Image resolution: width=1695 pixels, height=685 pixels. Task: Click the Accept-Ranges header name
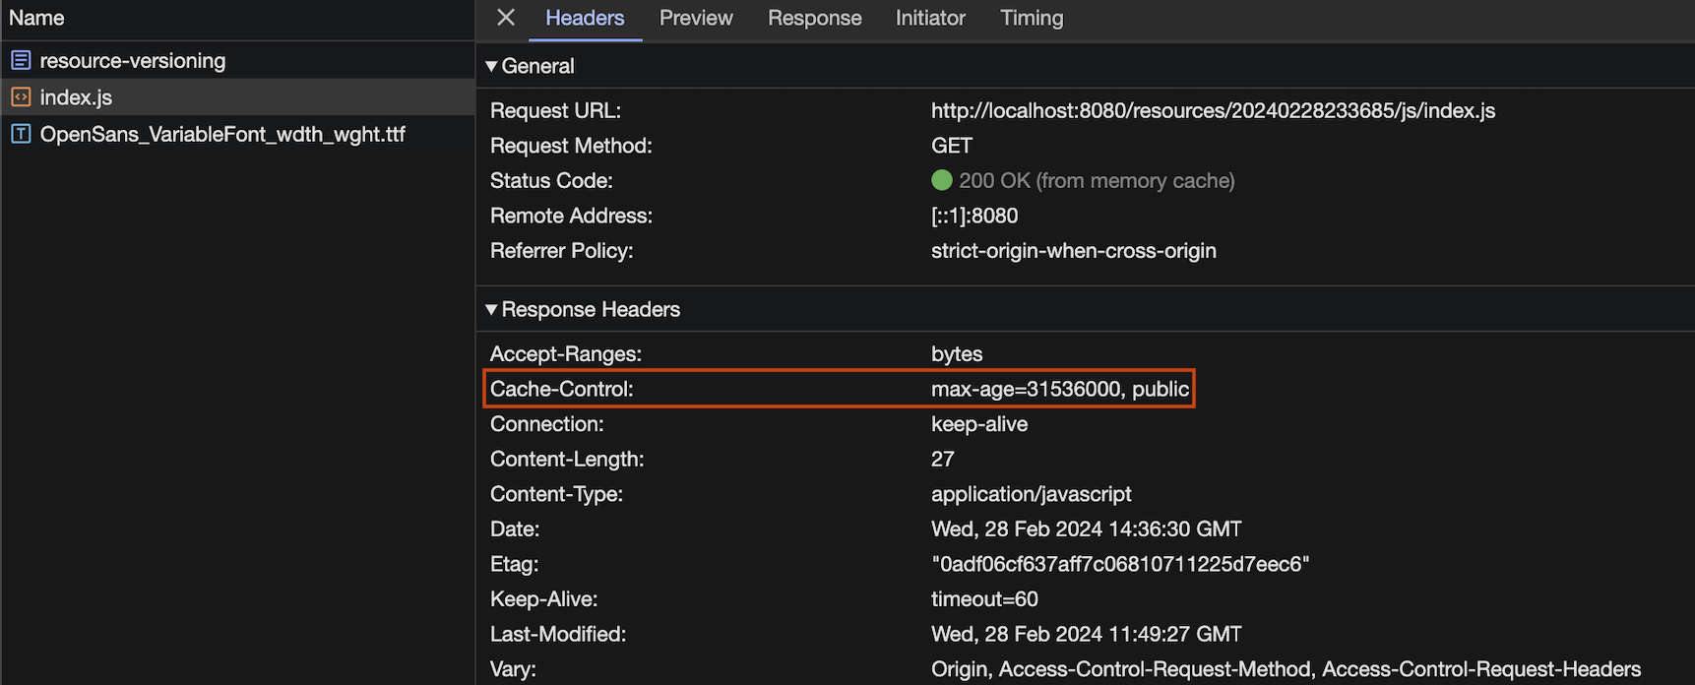pos(565,354)
